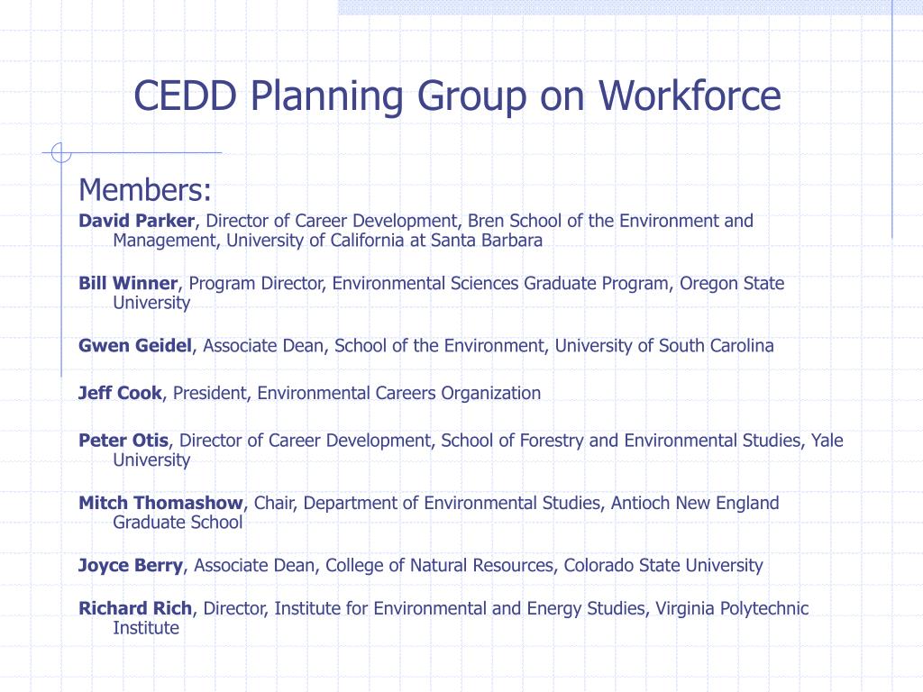
Task: Click the shaded bar at the top of the slide
Action: (x=615, y=7)
